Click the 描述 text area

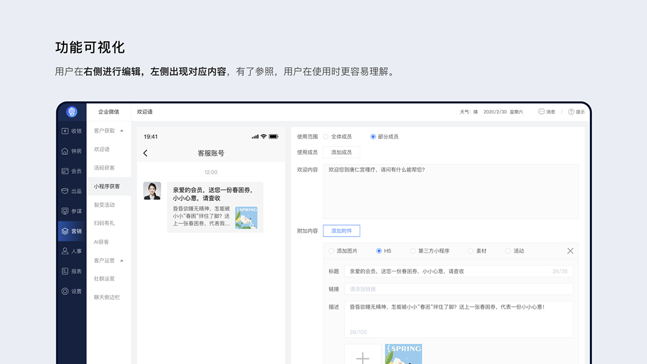459,320
